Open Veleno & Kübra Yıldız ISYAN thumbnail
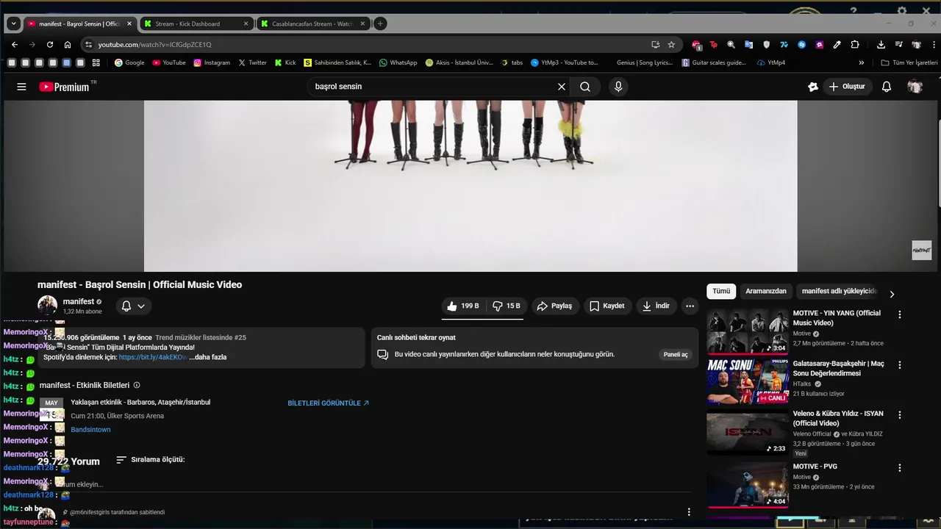941x529 pixels. pos(748,433)
